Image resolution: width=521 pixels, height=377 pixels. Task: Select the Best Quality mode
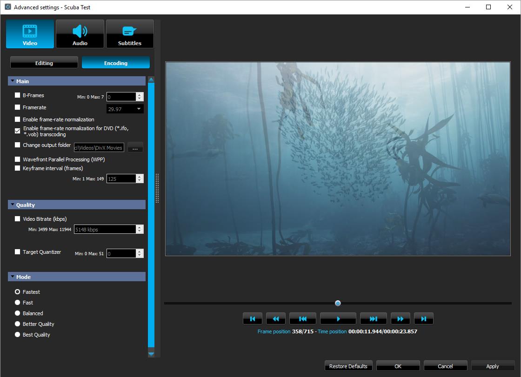click(18, 335)
